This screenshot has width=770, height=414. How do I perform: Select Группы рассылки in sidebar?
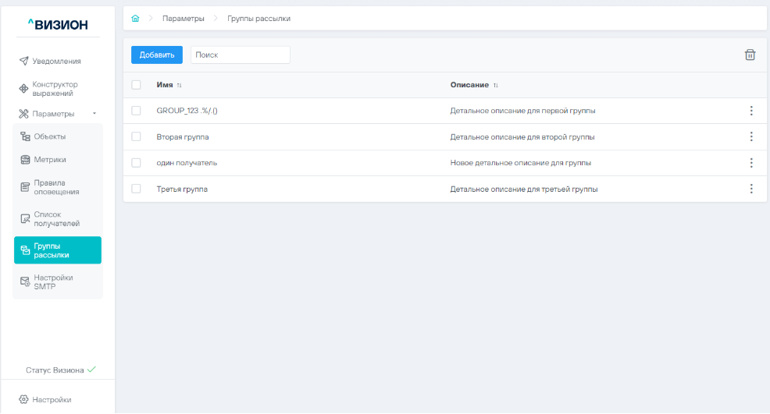point(57,250)
